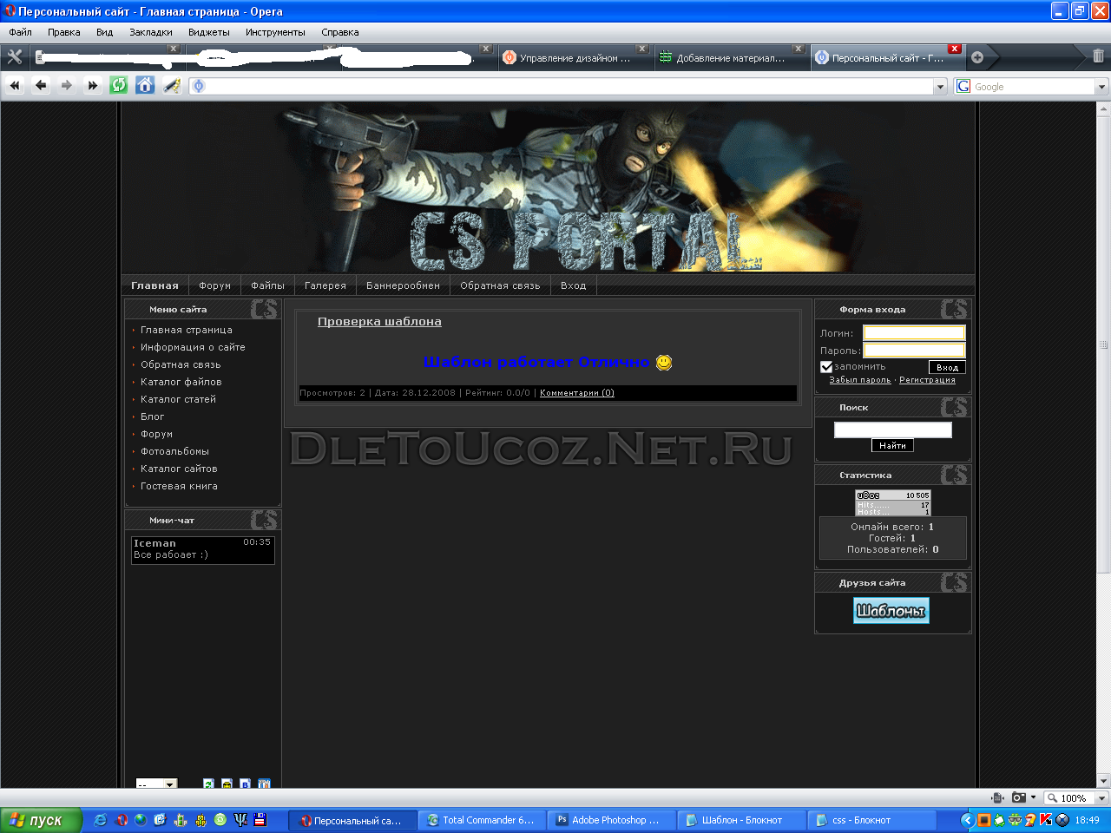1111x833 pixels.
Task: Click the пуск Start button
Action: click(41, 820)
